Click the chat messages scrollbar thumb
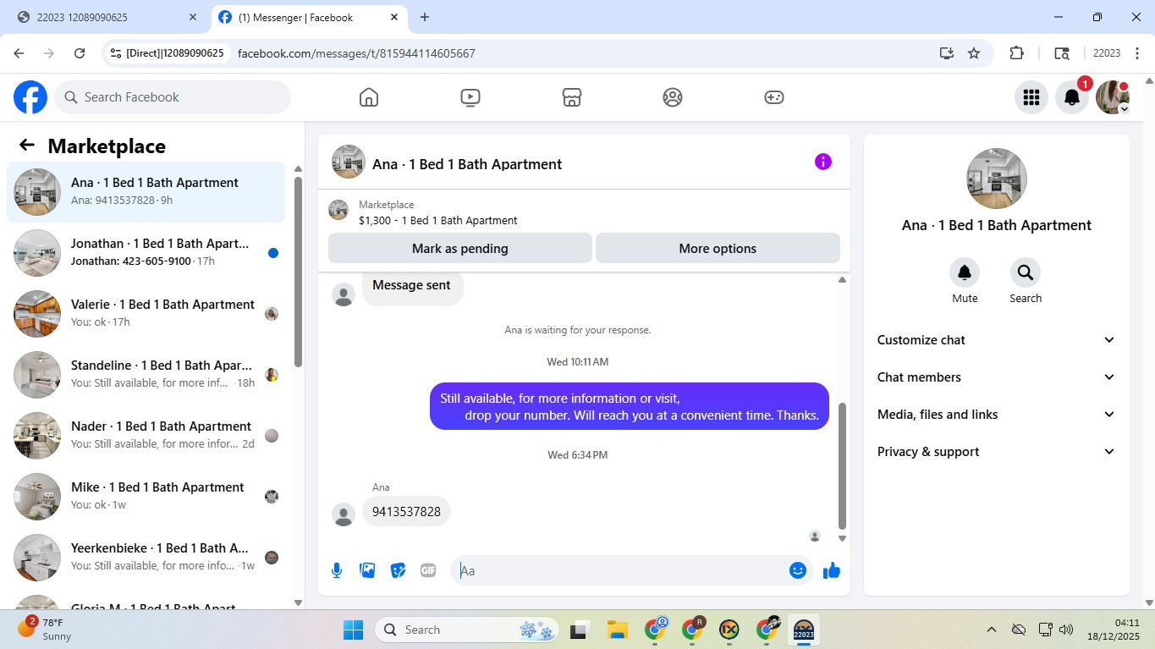Image resolution: width=1155 pixels, height=649 pixels. coord(842,465)
